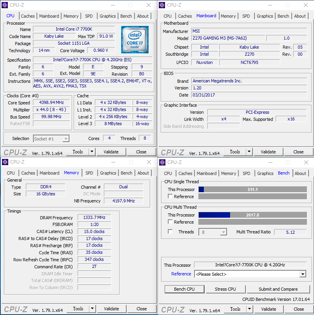The image size is (314, 315).
Task: Expand the Tools dropdown arrow in the Memory window
Action: coord(92,309)
